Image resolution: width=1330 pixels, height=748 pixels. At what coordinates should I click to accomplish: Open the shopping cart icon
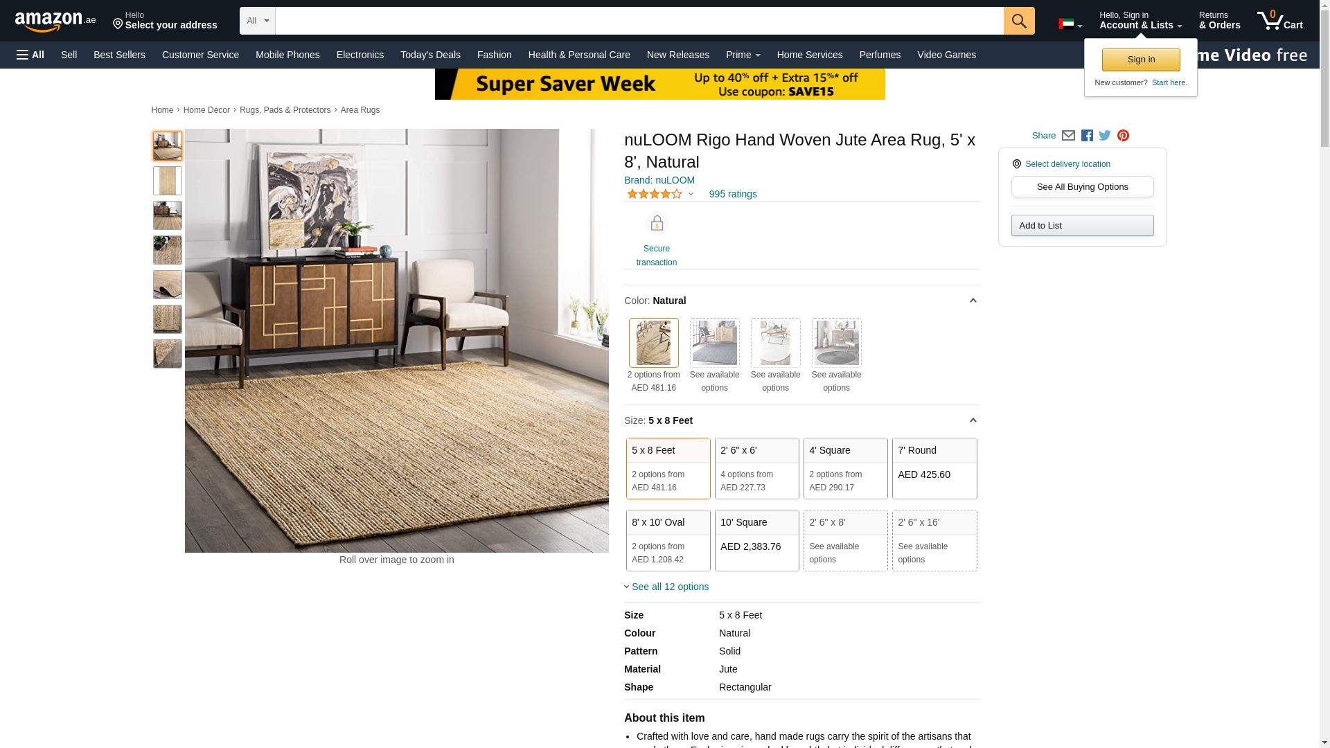[1279, 20]
